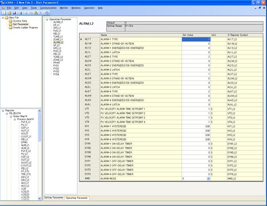Click the AMD_L2 register symbol cell
The width and height of the screenshot is (267, 206).
click(x=245, y=178)
